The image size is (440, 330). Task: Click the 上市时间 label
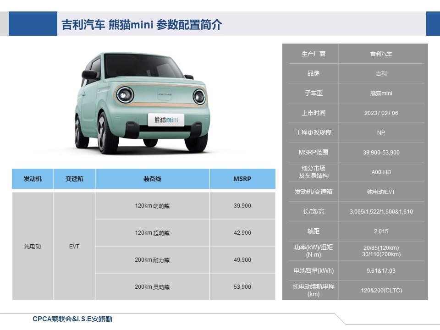(313, 113)
